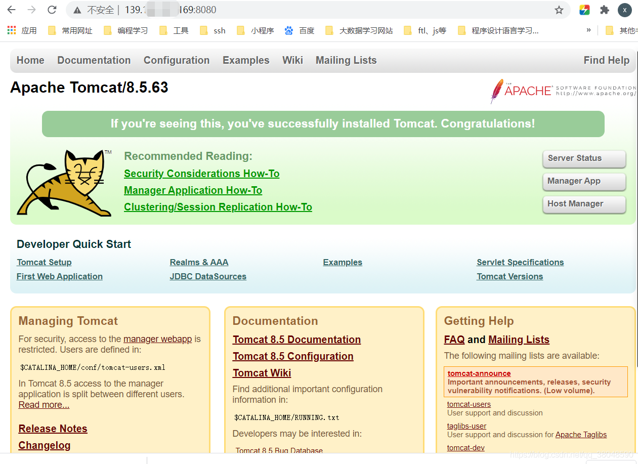The image size is (638, 464).
Task: Open the First Web Application link
Action: click(60, 276)
